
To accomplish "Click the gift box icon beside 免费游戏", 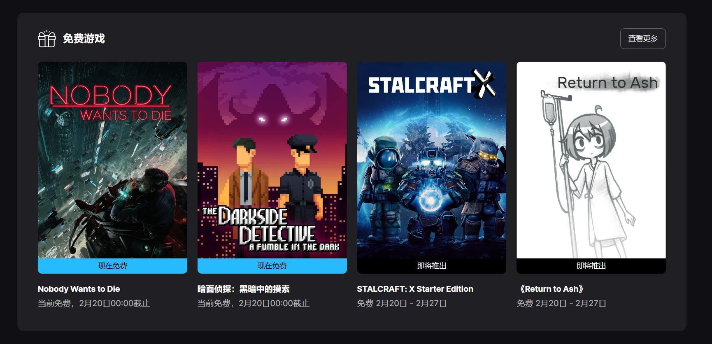I will tap(47, 39).
